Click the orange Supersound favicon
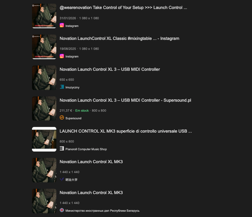The height and width of the screenshot is (217, 252). tap(62, 118)
